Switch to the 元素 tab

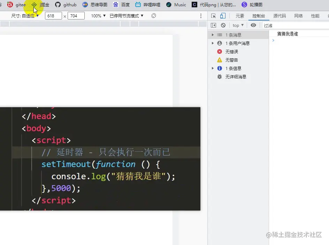(240, 16)
